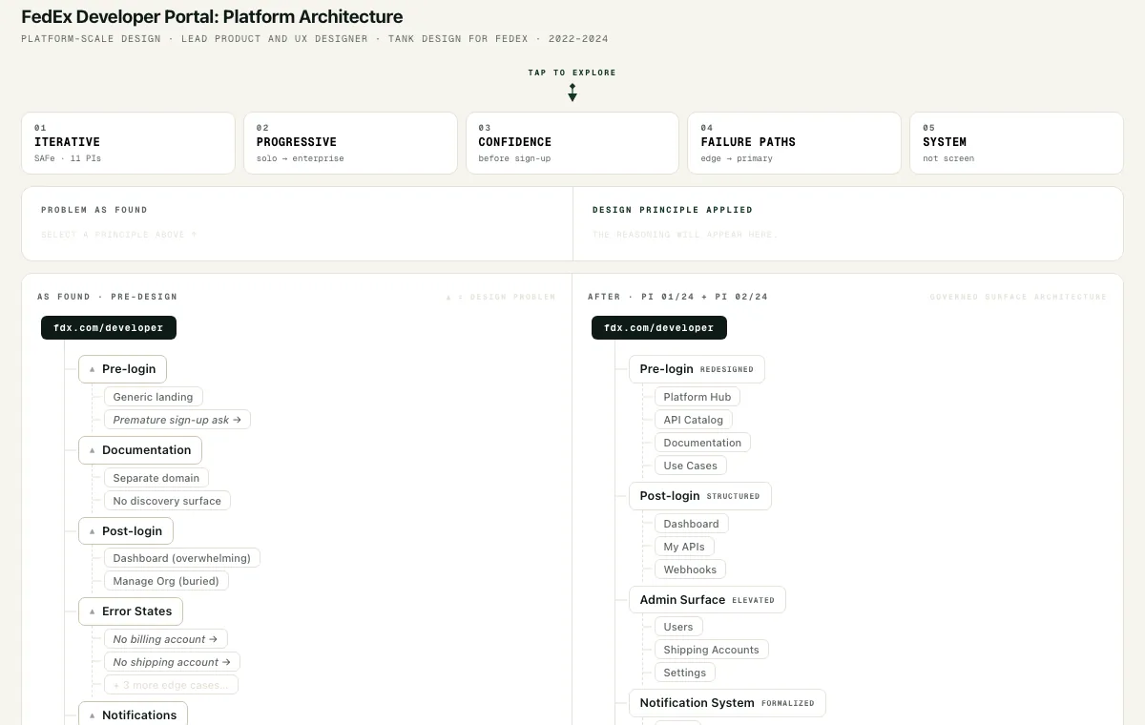This screenshot has width=1145, height=725.
Task: Select the Manage Org (buried) item
Action: click(166, 581)
